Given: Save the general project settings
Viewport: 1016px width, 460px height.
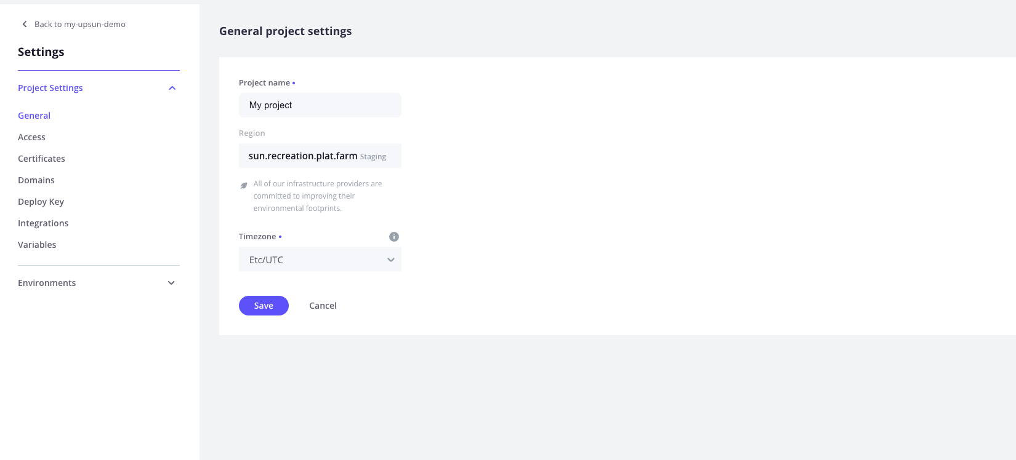Looking at the screenshot, I should tap(264, 306).
